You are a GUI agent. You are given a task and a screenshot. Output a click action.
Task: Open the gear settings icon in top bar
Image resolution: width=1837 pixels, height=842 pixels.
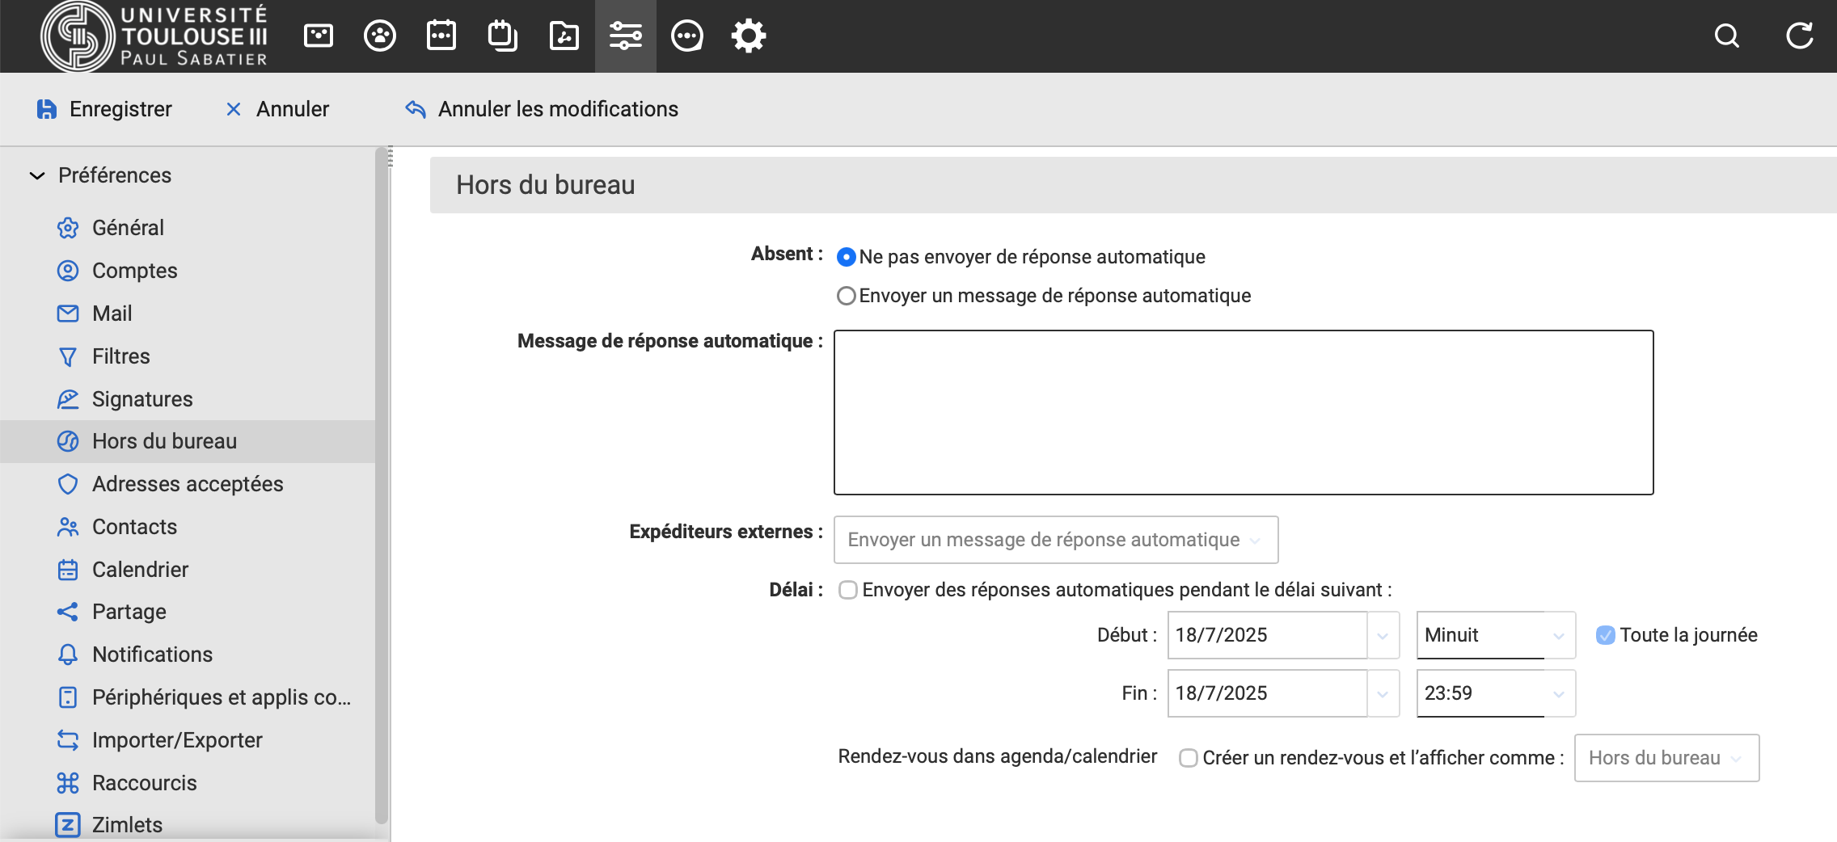749,36
